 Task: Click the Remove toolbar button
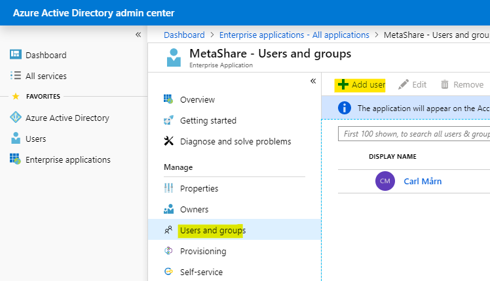462,84
